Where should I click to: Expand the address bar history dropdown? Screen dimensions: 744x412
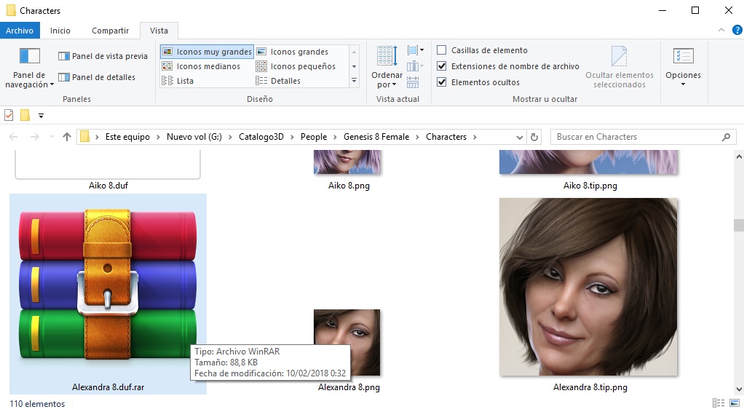click(520, 137)
